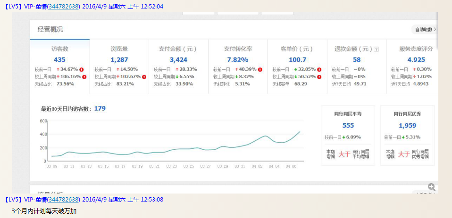Expand the 自助取数 button
452x218 pixels.
pos(425,29)
